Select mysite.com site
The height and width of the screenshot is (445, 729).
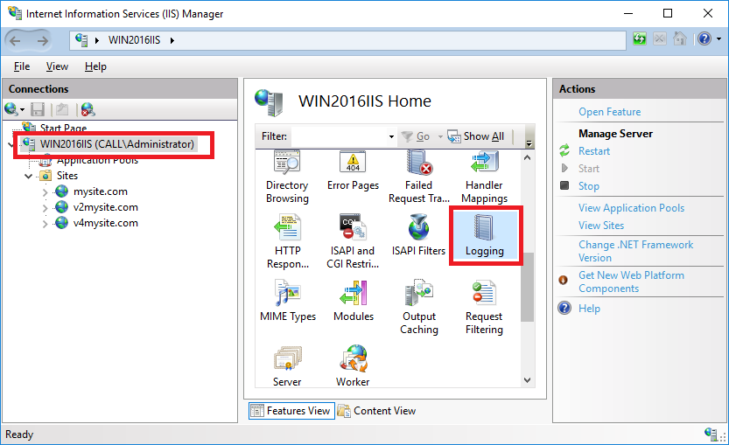coord(100,191)
